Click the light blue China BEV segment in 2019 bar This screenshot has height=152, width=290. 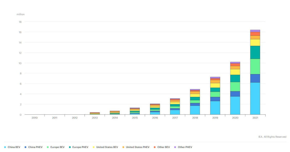[215, 108]
